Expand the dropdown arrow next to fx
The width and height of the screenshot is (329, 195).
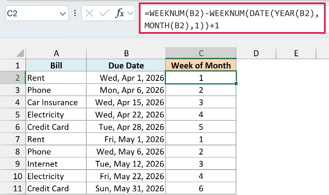(131, 13)
